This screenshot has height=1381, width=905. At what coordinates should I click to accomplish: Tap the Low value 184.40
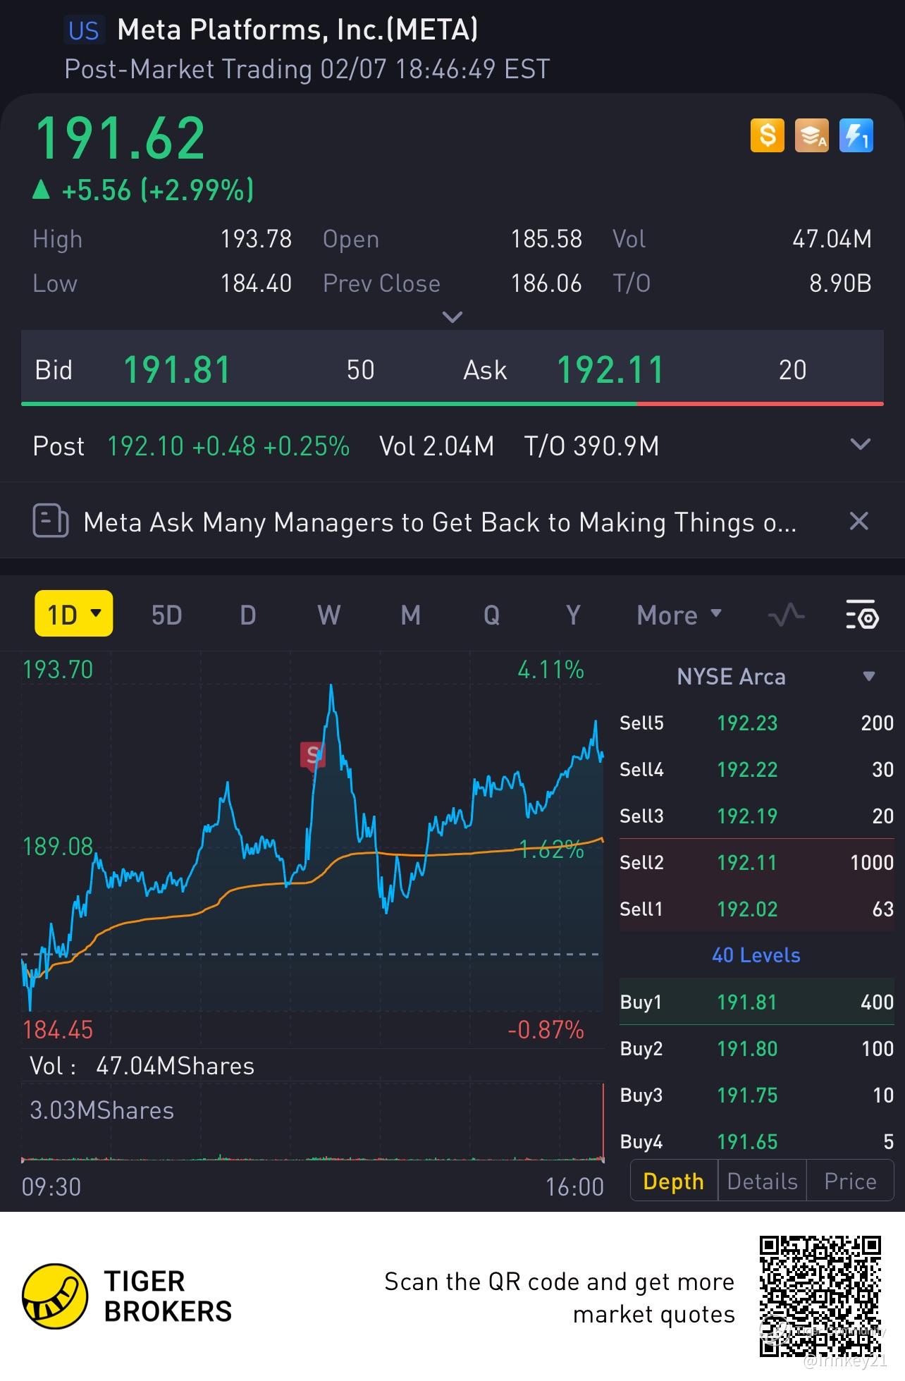click(256, 283)
